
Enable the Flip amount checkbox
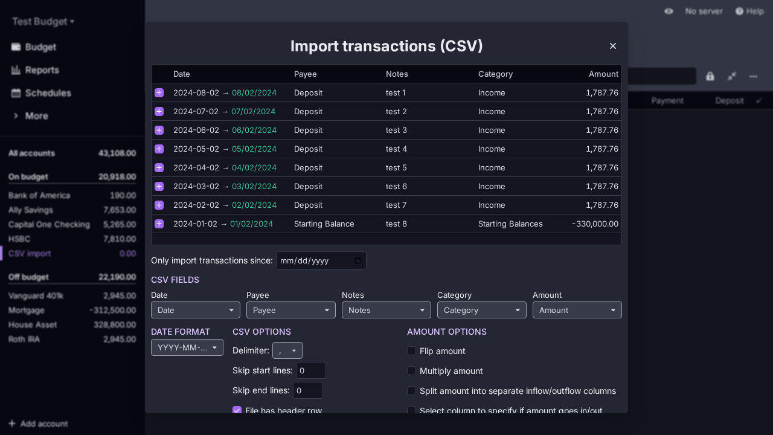[x=411, y=351]
